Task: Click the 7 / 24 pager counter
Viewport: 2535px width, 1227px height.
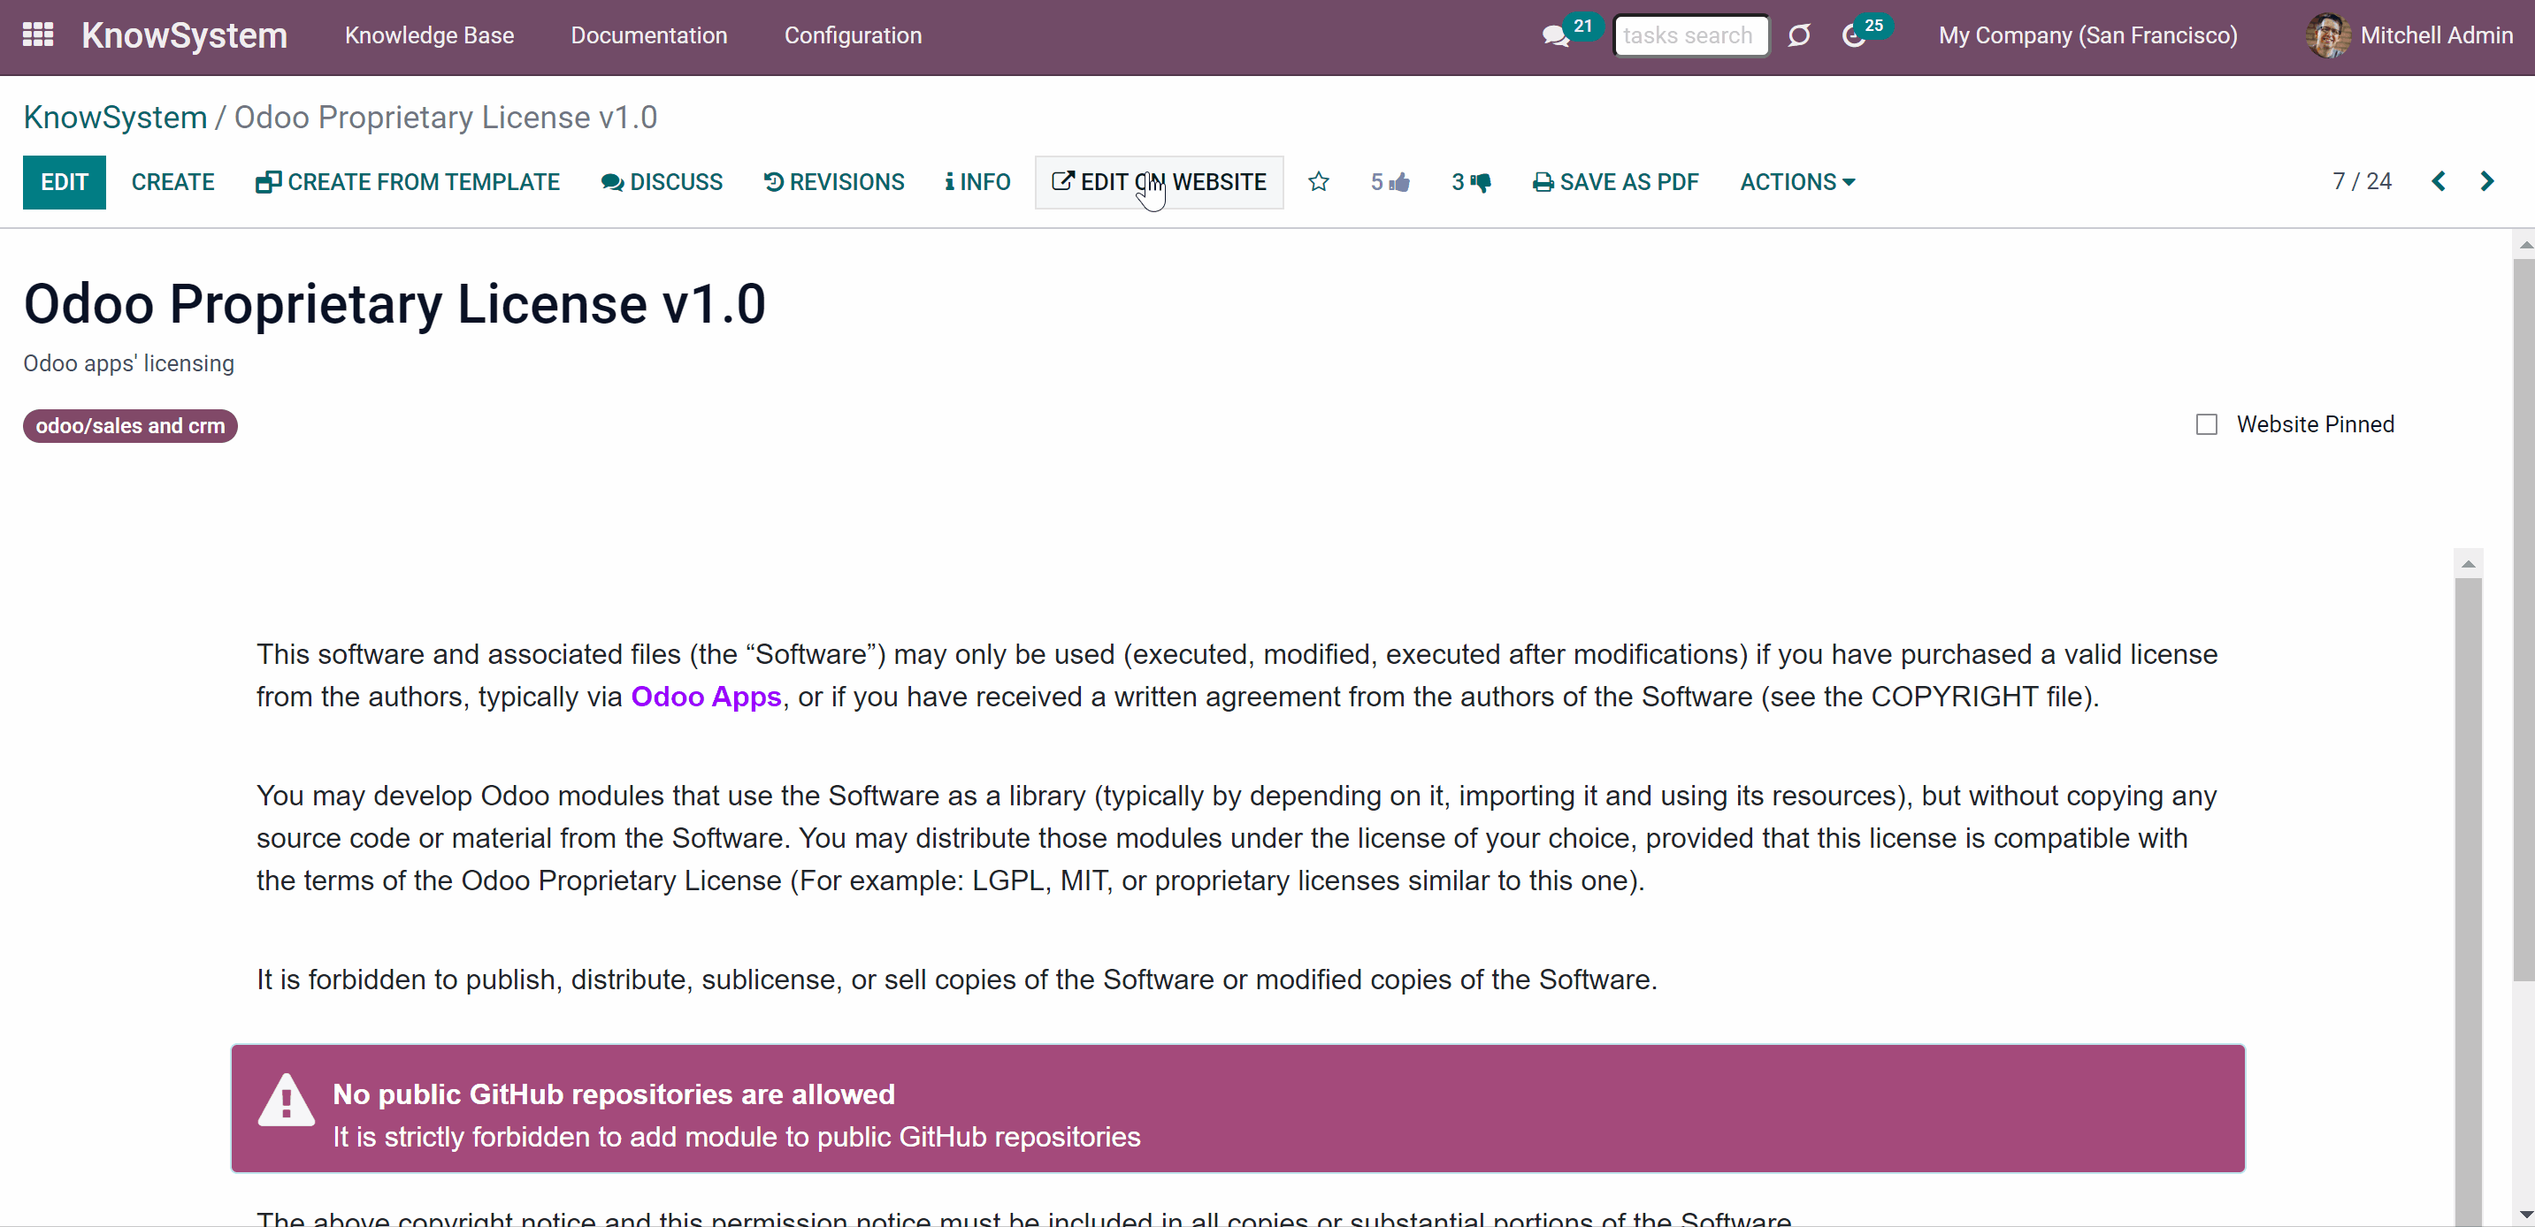Action: 2362,182
